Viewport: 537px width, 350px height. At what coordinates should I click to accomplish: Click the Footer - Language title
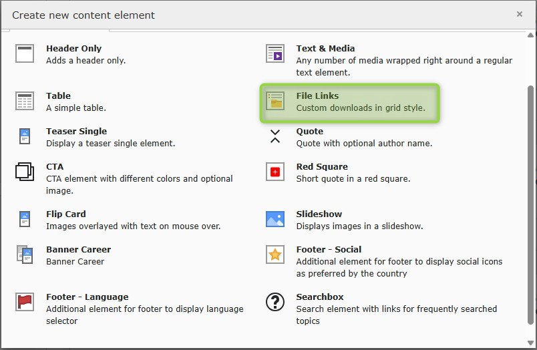(x=87, y=297)
